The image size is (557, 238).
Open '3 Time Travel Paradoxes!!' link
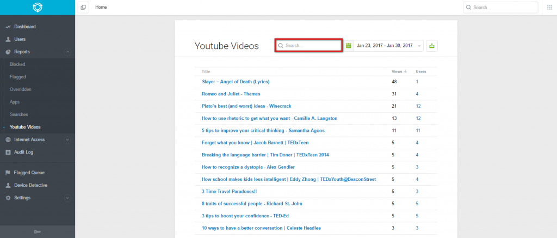click(229, 191)
